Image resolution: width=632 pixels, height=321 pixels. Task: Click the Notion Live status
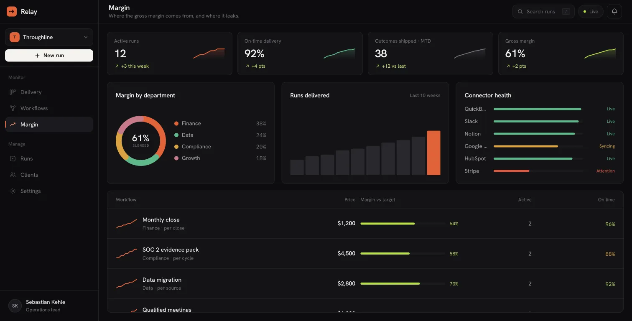(611, 134)
